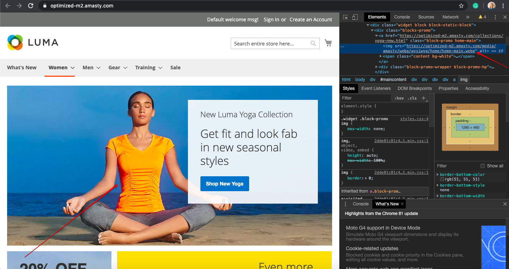Open the Chrome three-dot menu
This screenshot has height=269, width=509.
[x=503, y=6]
